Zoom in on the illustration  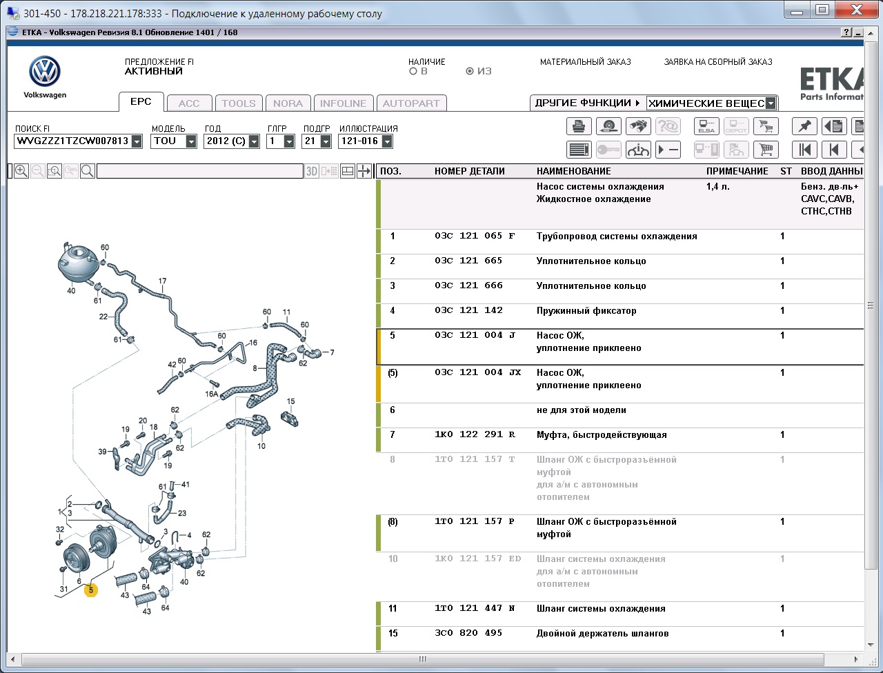[21, 171]
